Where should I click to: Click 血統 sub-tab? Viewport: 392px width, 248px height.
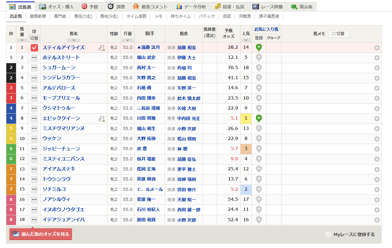(227, 16)
